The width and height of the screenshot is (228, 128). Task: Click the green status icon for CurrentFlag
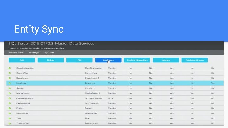tap(9, 73)
